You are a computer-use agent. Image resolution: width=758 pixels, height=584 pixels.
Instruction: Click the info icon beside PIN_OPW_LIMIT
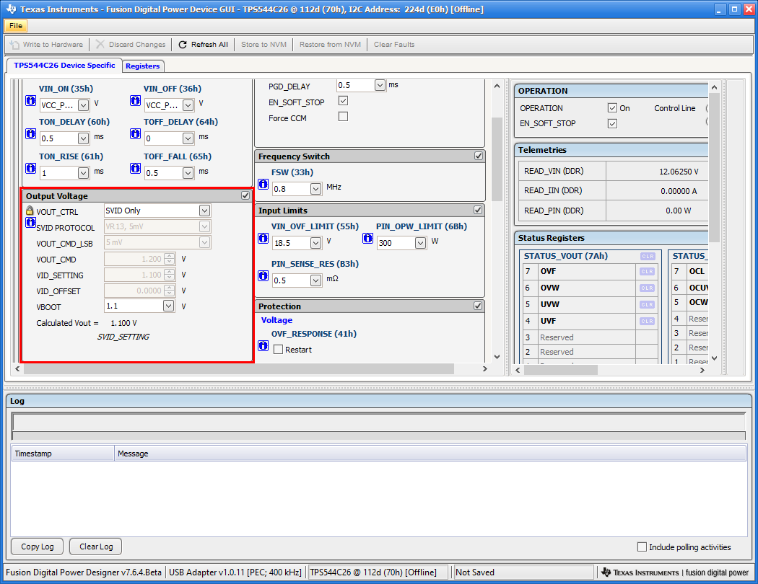[367, 239]
